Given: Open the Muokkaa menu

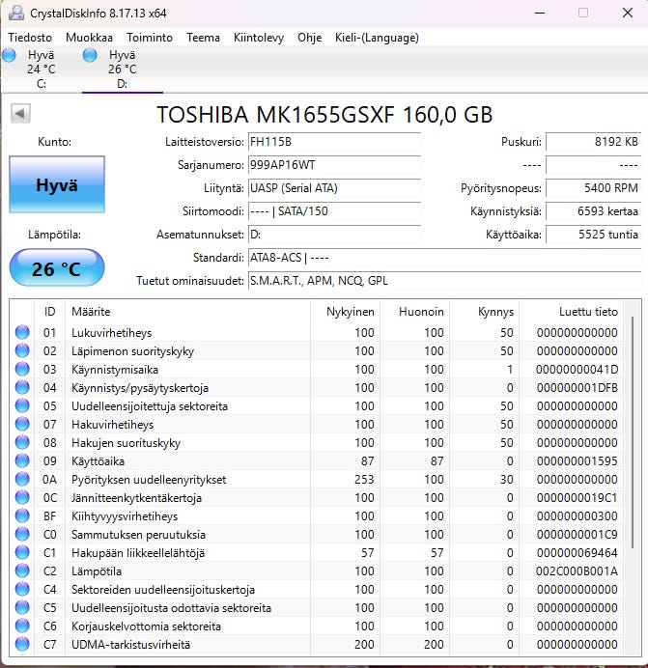Looking at the screenshot, I should tap(89, 38).
